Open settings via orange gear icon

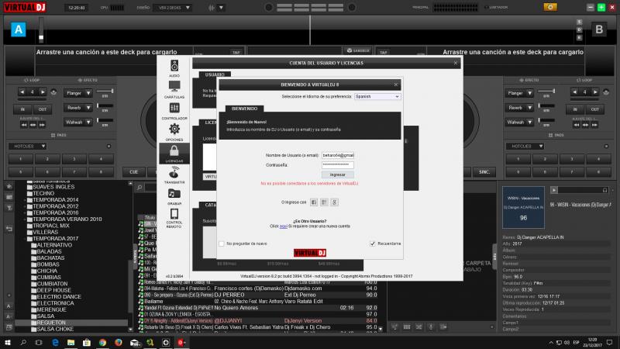pos(550,7)
